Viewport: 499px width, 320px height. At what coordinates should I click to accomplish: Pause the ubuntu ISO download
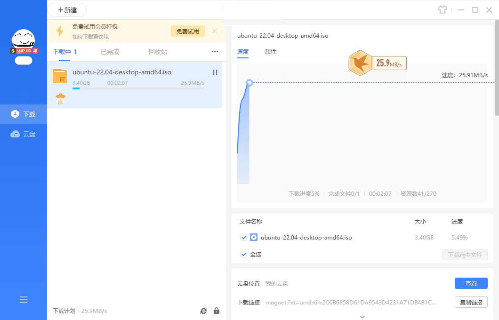215,72
